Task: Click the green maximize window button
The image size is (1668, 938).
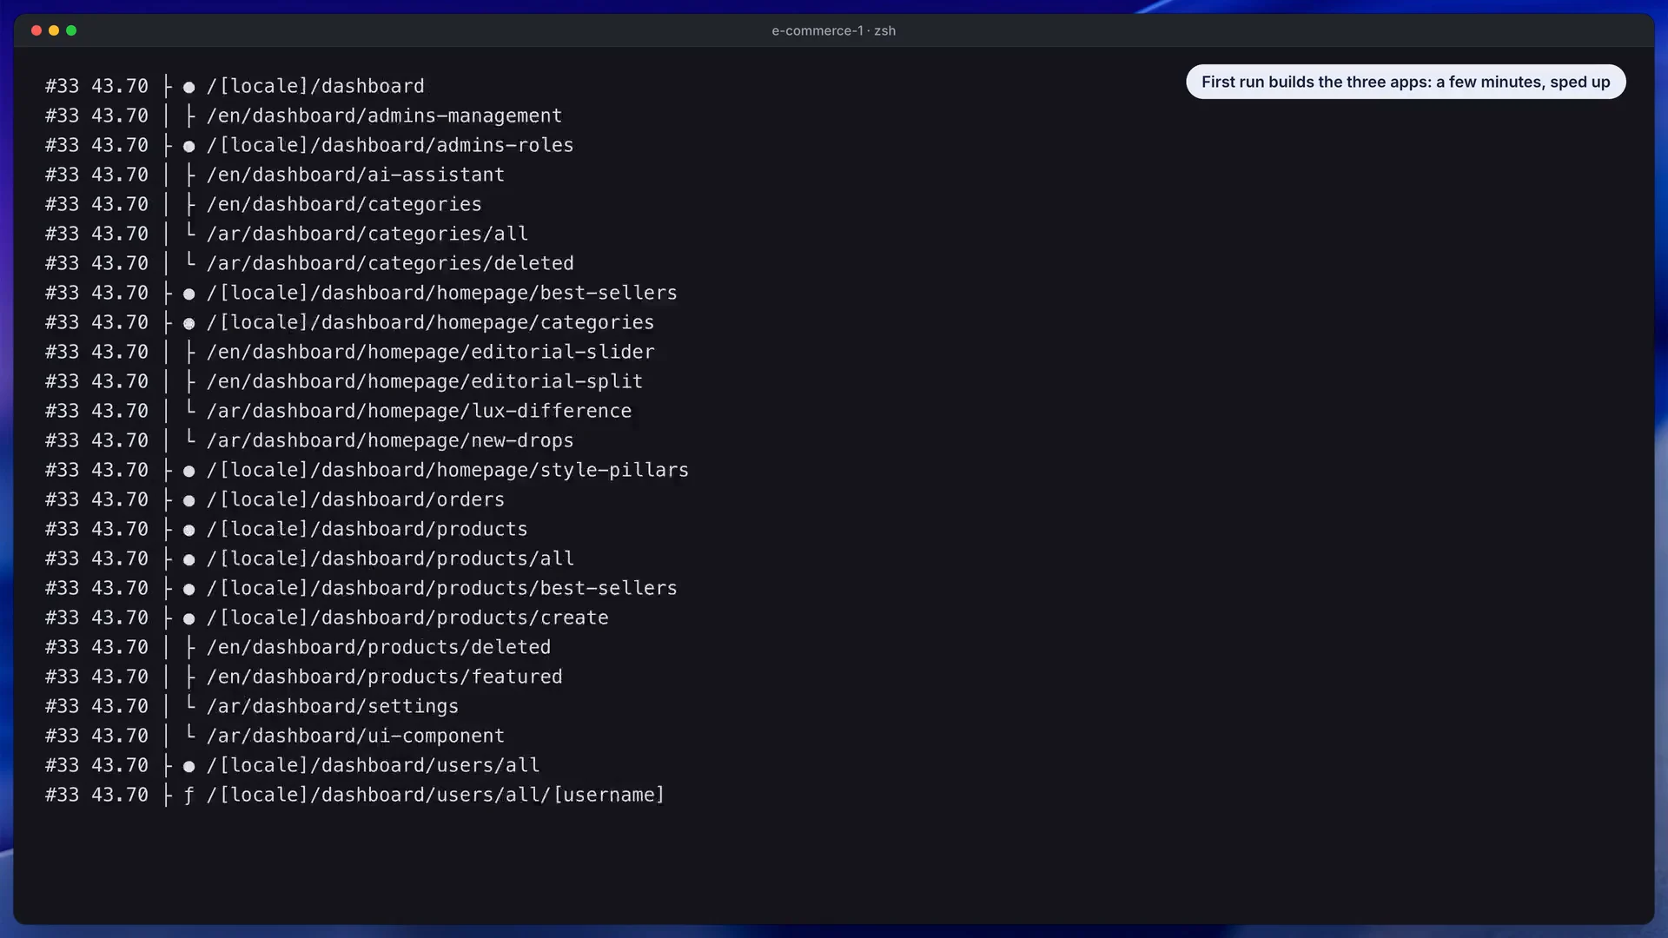Action: click(x=71, y=30)
